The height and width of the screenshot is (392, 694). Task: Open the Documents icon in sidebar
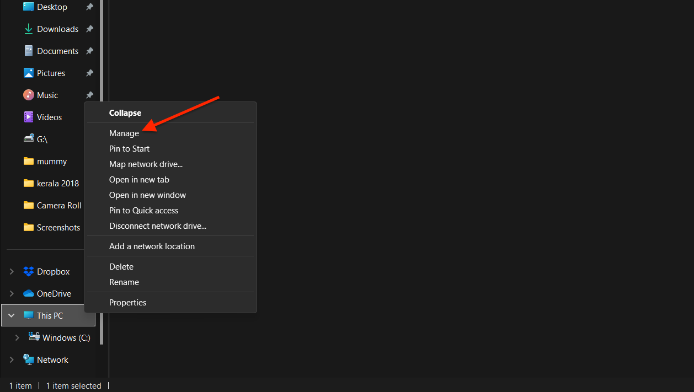[x=29, y=51]
